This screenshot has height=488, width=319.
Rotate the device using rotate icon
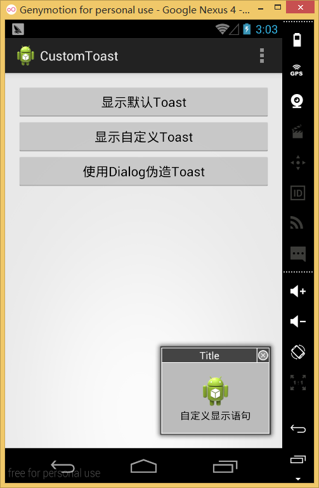(298, 352)
